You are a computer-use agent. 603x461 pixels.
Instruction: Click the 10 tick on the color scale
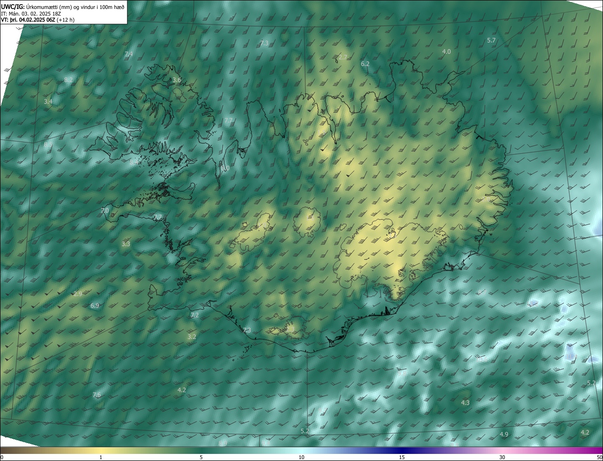[301, 457]
